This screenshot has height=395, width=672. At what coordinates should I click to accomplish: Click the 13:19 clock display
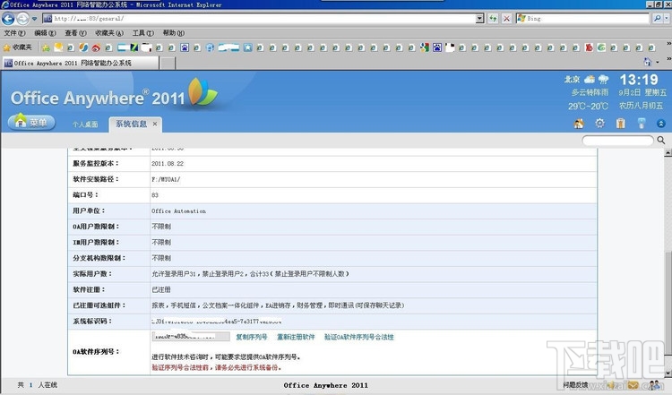[639, 79]
